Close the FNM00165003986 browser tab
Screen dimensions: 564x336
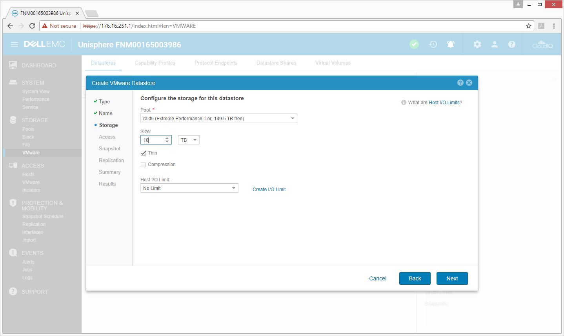pos(77,13)
